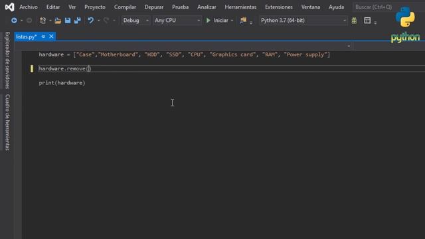
Task: Click the print(hardware) code line
Action: point(62,82)
